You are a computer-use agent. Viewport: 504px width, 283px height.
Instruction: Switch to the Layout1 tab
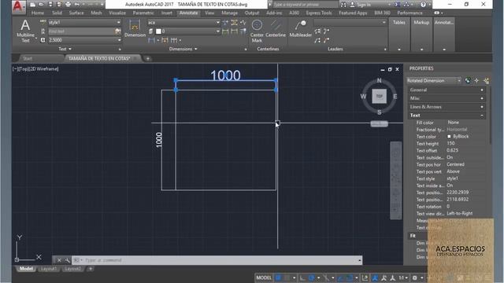click(49, 269)
